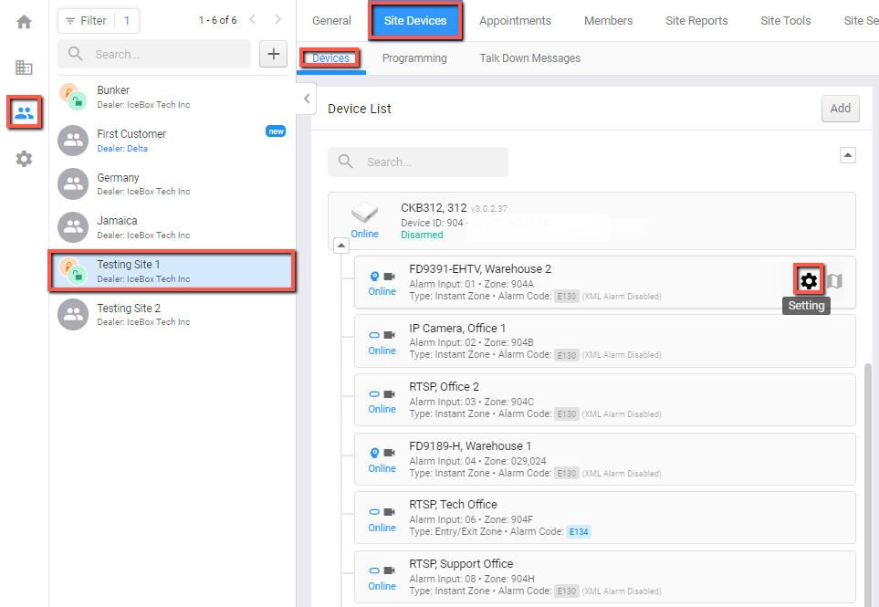The image size is (879, 607).
Task: Collapse the Device List section arrow
Action: [x=848, y=154]
